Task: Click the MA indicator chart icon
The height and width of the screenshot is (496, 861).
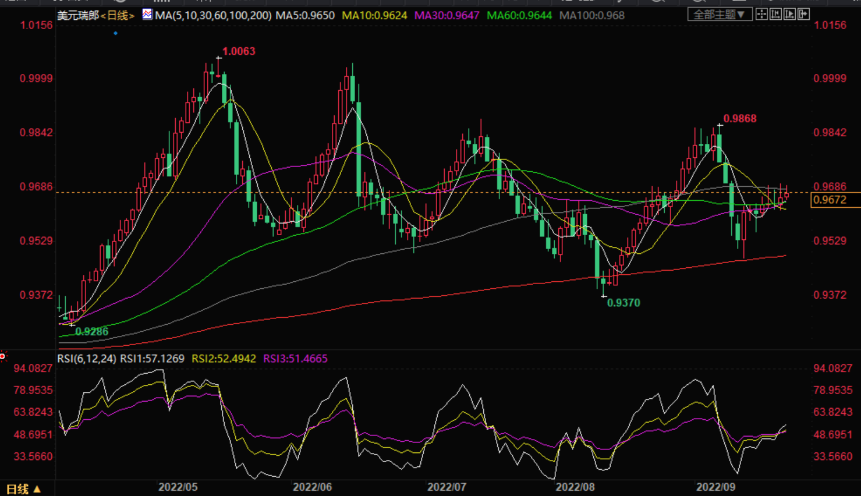Action: pos(147,15)
